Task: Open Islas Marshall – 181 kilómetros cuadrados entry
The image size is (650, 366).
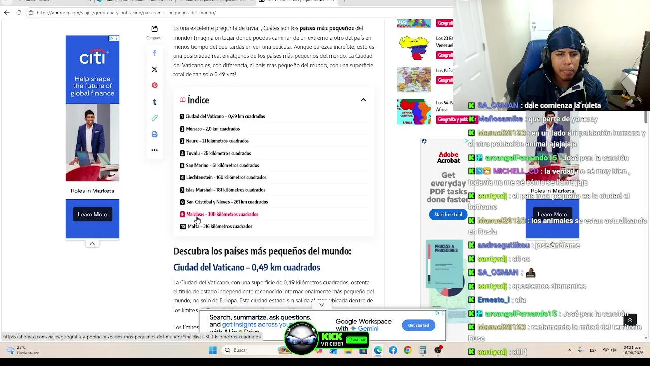Action: coord(225,190)
